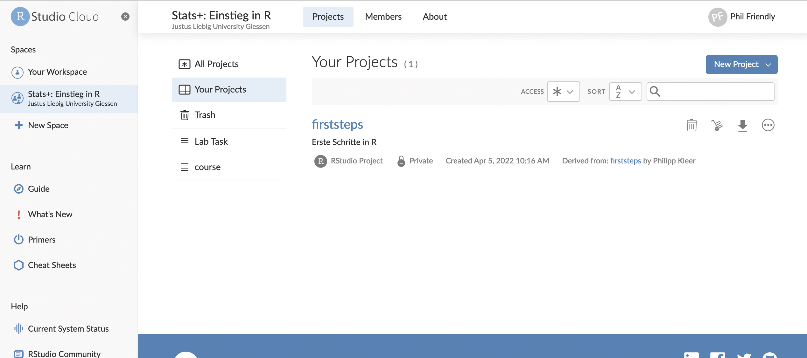Click the Erste Schritte in R description
This screenshot has width=807, height=358.
click(344, 142)
